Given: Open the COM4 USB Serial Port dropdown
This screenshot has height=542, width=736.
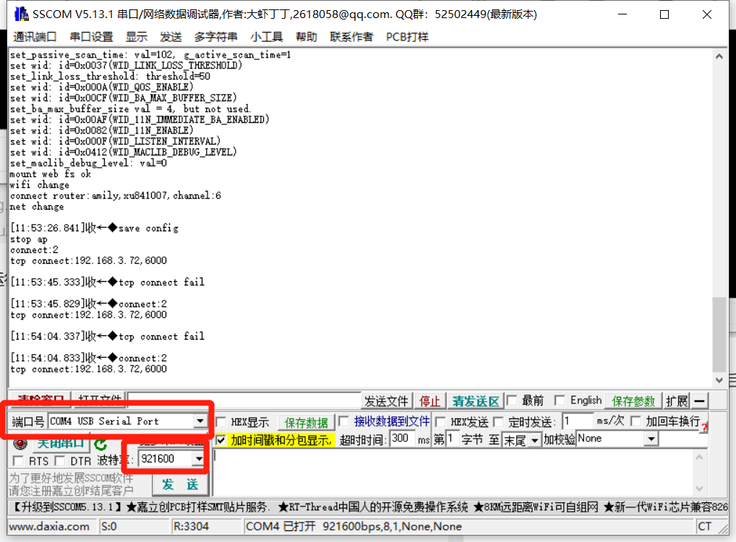Looking at the screenshot, I should coord(200,419).
